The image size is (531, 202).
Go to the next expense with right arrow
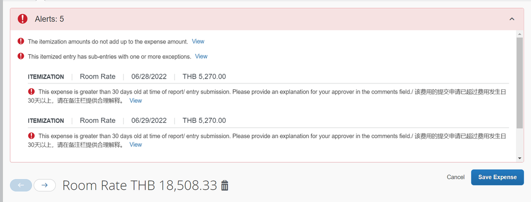(45, 185)
